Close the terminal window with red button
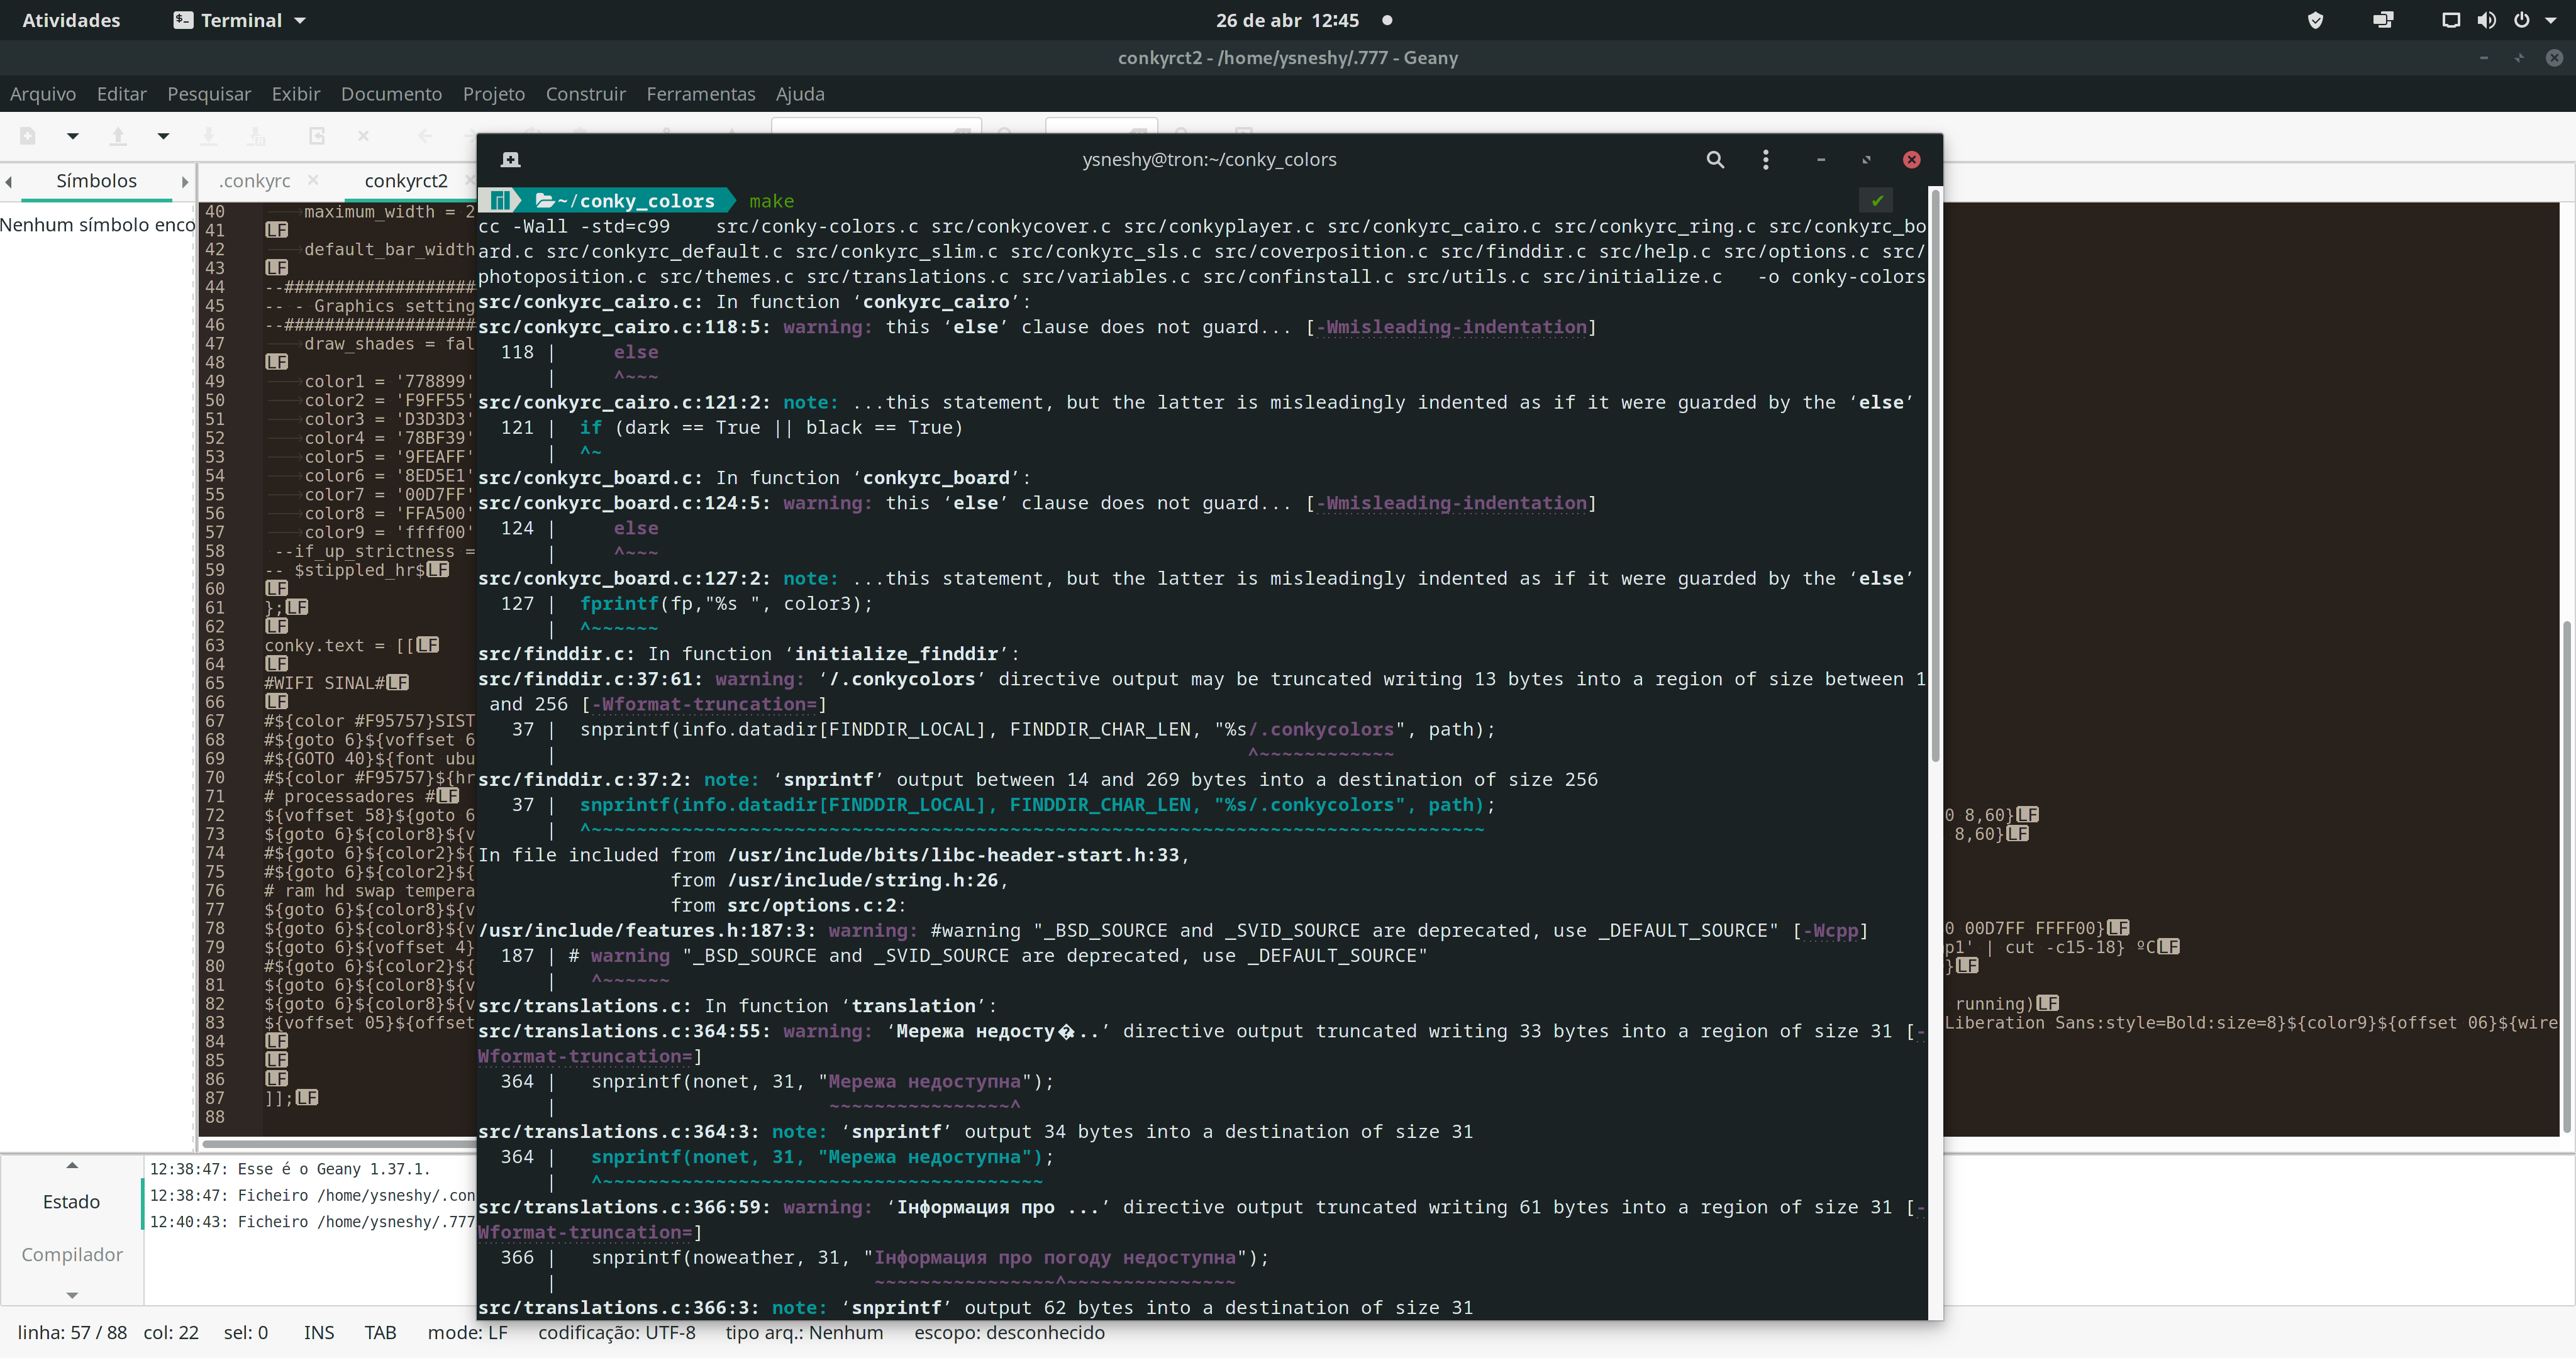The height and width of the screenshot is (1358, 2576). pyautogui.click(x=1912, y=160)
